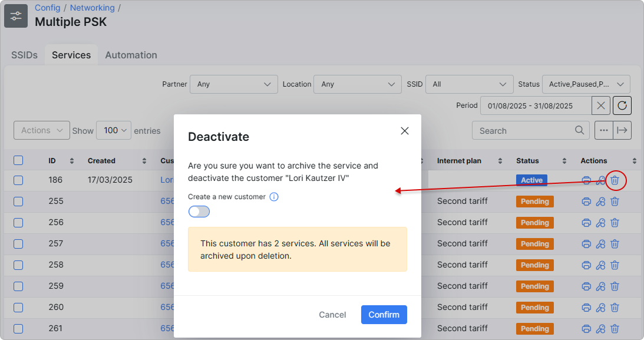Image resolution: width=644 pixels, height=340 pixels.
Task: Click the refresh button beside Period
Action: [622, 106]
